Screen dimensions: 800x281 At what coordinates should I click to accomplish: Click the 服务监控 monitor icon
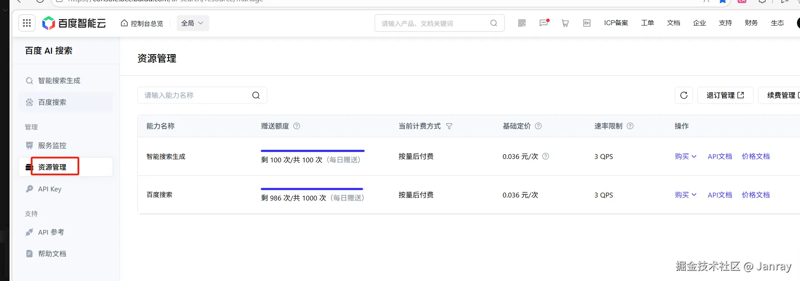click(29, 145)
